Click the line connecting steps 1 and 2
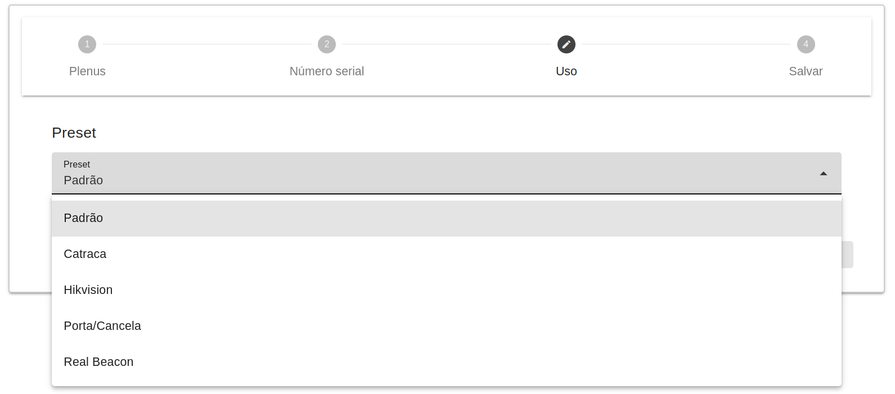895x394 pixels. (207, 44)
